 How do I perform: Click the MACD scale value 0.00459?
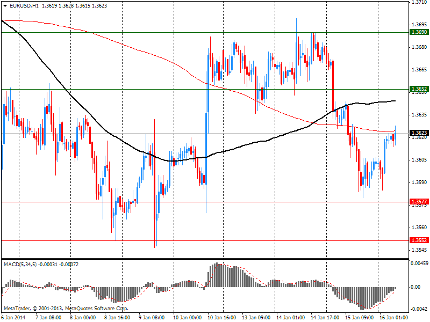tap(419, 264)
